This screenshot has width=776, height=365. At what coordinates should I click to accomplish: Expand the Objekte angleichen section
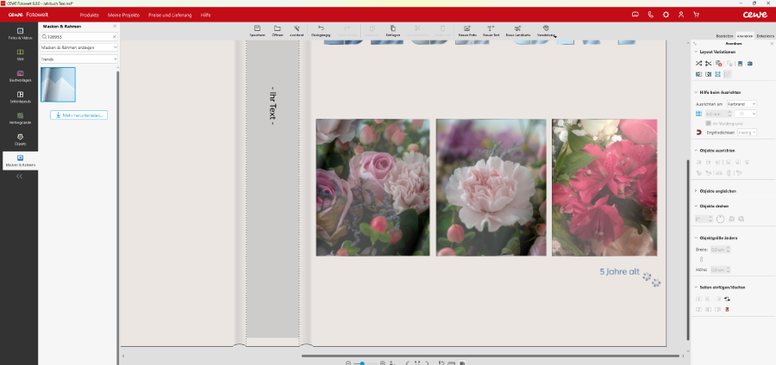coord(696,190)
